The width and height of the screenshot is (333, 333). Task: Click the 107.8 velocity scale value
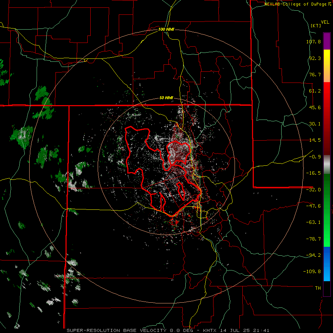click(313, 41)
